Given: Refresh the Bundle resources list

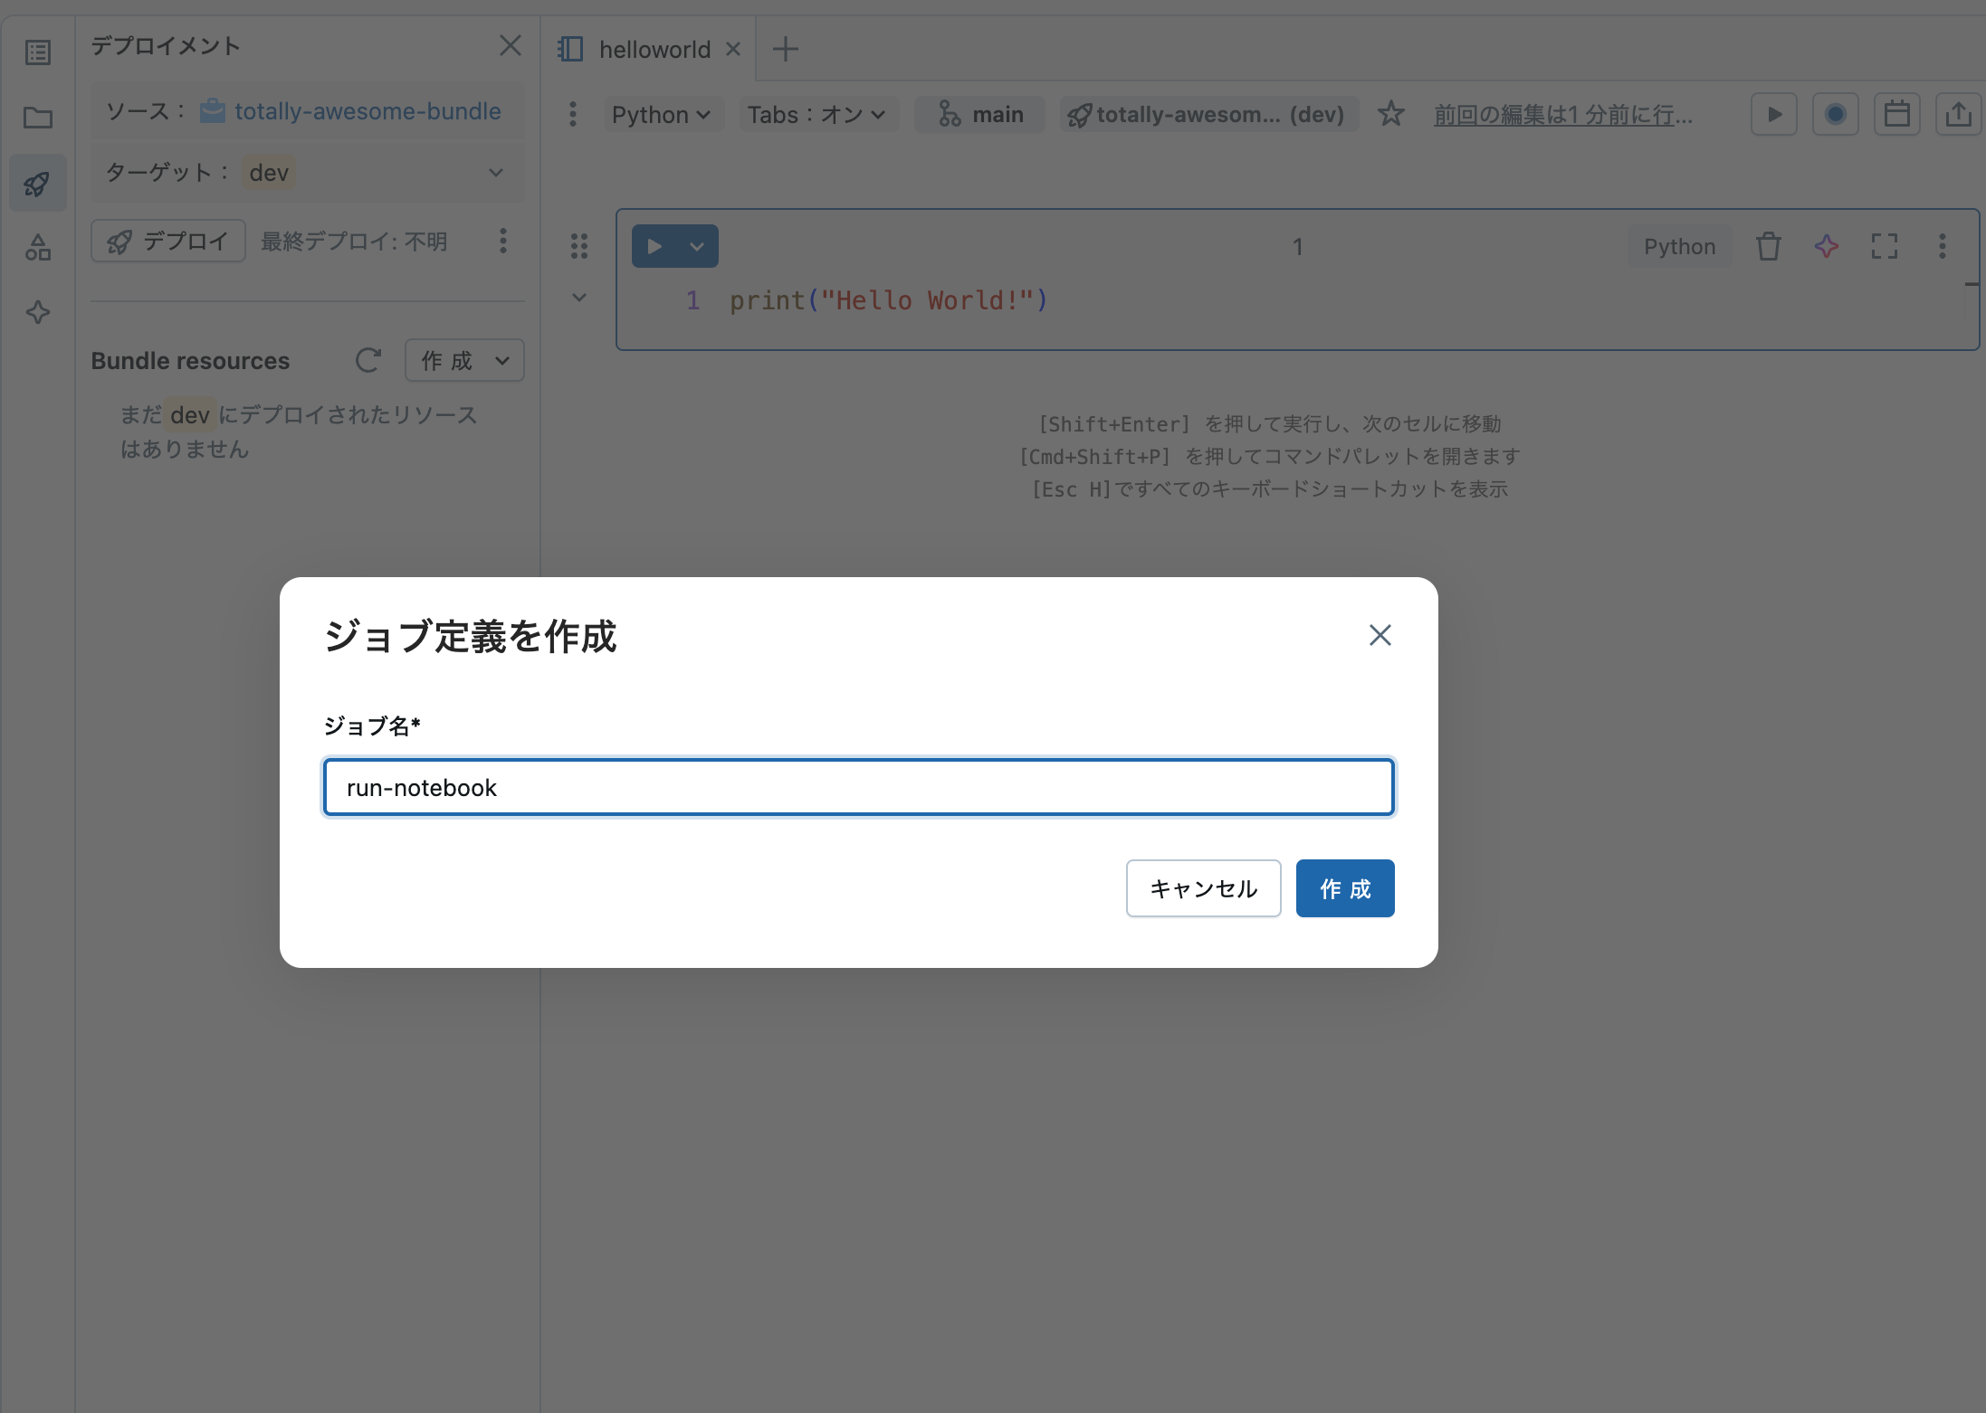Looking at the screenshot, I should 368,360.
